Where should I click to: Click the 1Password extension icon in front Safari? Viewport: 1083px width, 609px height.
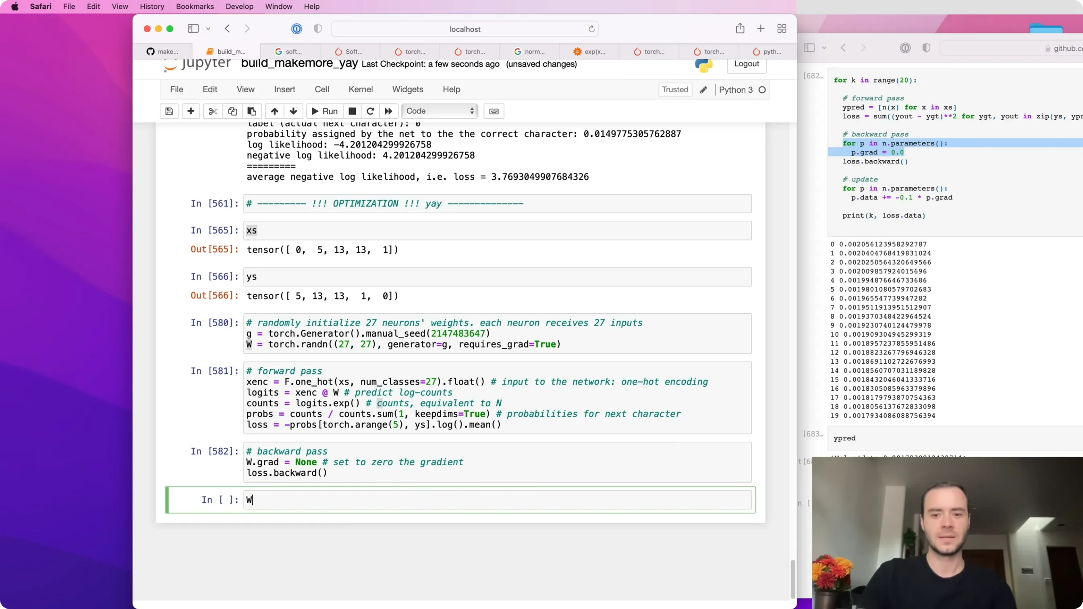(x=297, y=29)
